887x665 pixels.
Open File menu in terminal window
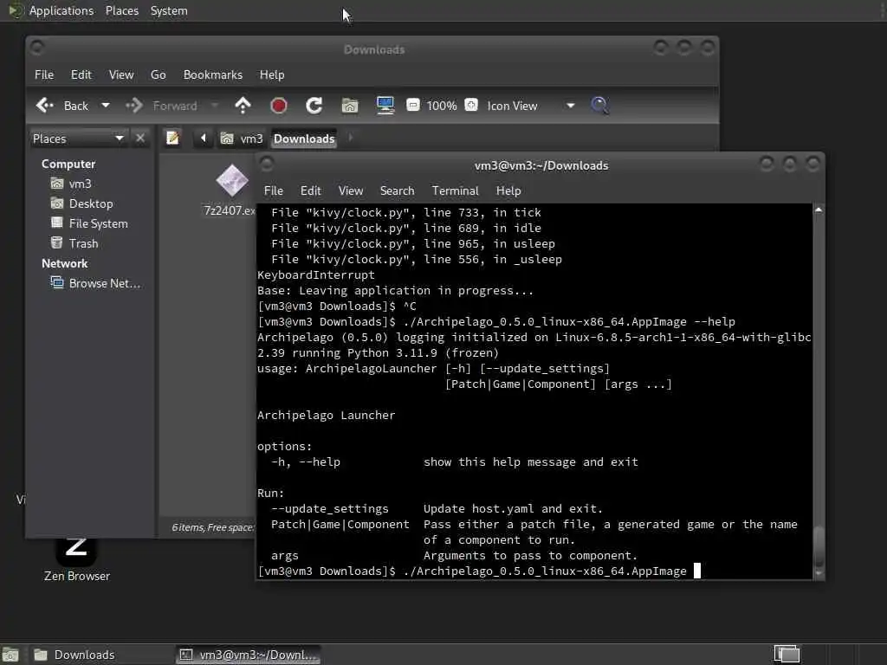273,190
